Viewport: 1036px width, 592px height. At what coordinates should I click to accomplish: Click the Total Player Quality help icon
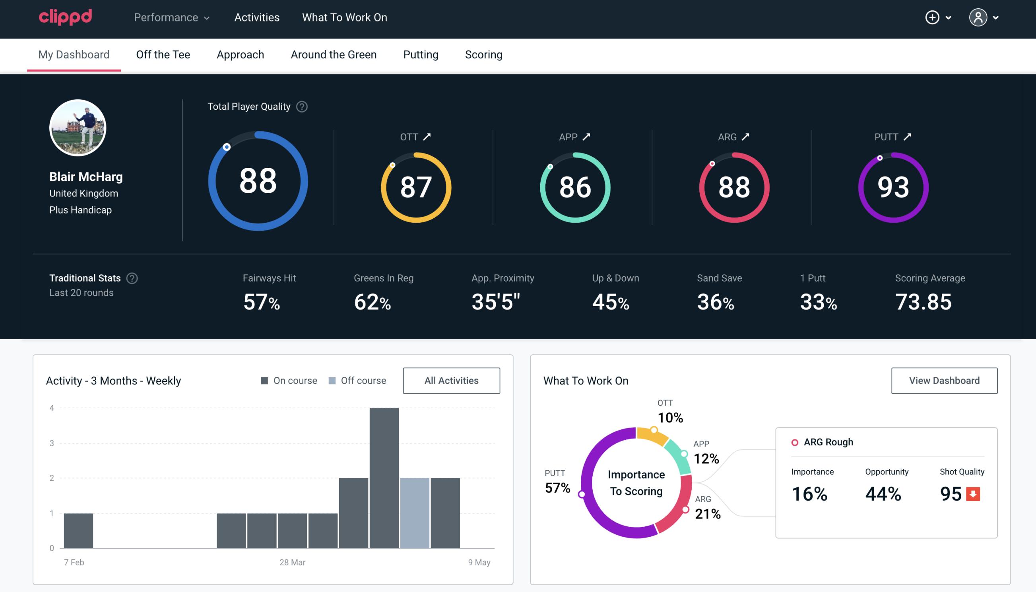click(x=301, y=106)
